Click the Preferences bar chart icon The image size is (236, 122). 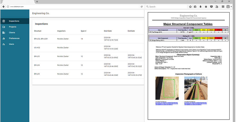tap(4, 38)
